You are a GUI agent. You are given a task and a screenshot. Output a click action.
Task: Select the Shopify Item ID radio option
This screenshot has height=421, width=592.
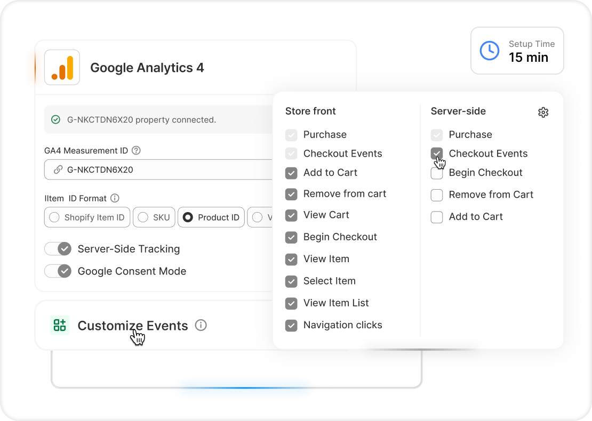(87, 217)
